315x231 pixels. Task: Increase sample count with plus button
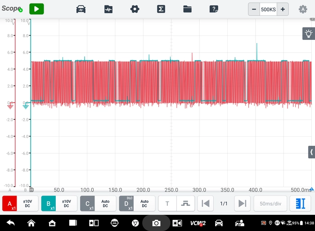(x=283, y=9)
